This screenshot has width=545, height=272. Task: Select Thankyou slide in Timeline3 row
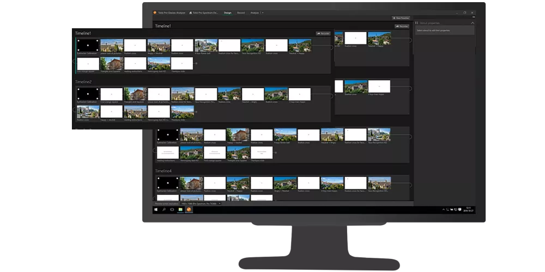click(x=262, y=154)
